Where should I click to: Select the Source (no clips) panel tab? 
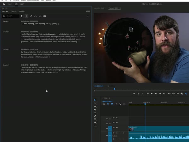pyautogui.click(x=99, y=8)
